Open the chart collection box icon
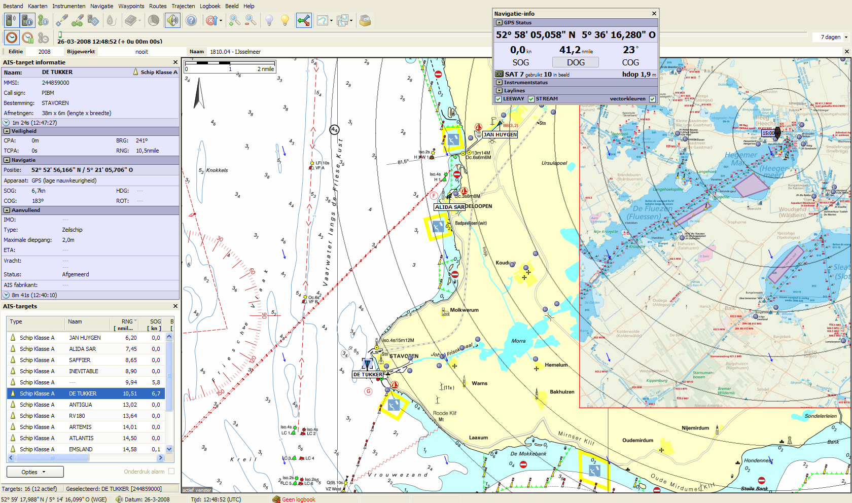 (x=365, y=20)
